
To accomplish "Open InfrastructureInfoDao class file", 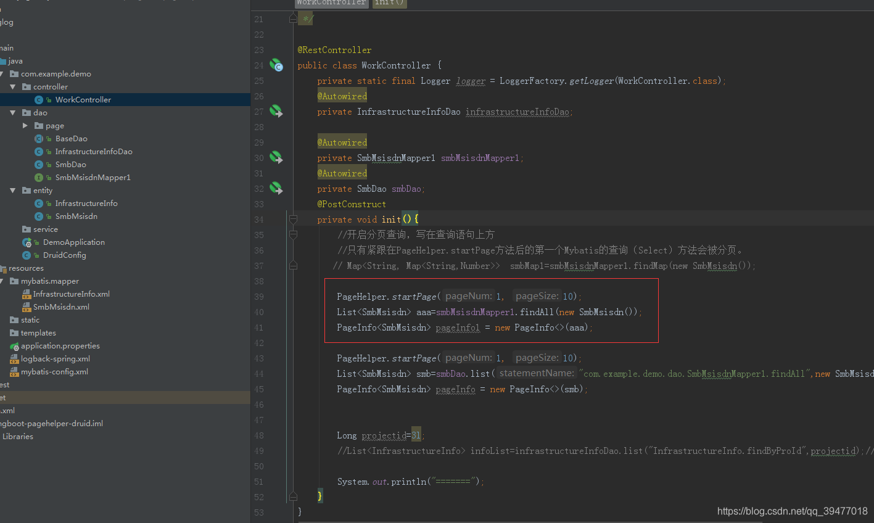I will click(94, 152).
